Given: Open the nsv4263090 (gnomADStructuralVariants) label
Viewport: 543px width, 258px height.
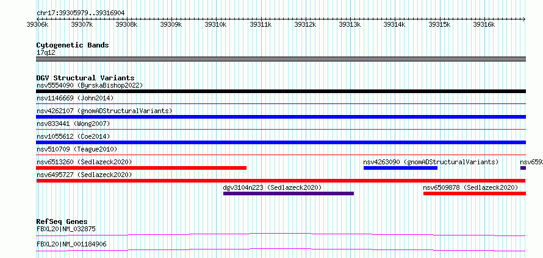Looking at the screenshot, I should click(x=431, y=162).
